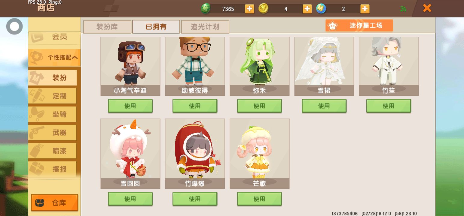The width and height of the screenshot is (464, 216).
Task: Select the 雪裙 bridal skin thumbnail
Action: pos(324,66)
